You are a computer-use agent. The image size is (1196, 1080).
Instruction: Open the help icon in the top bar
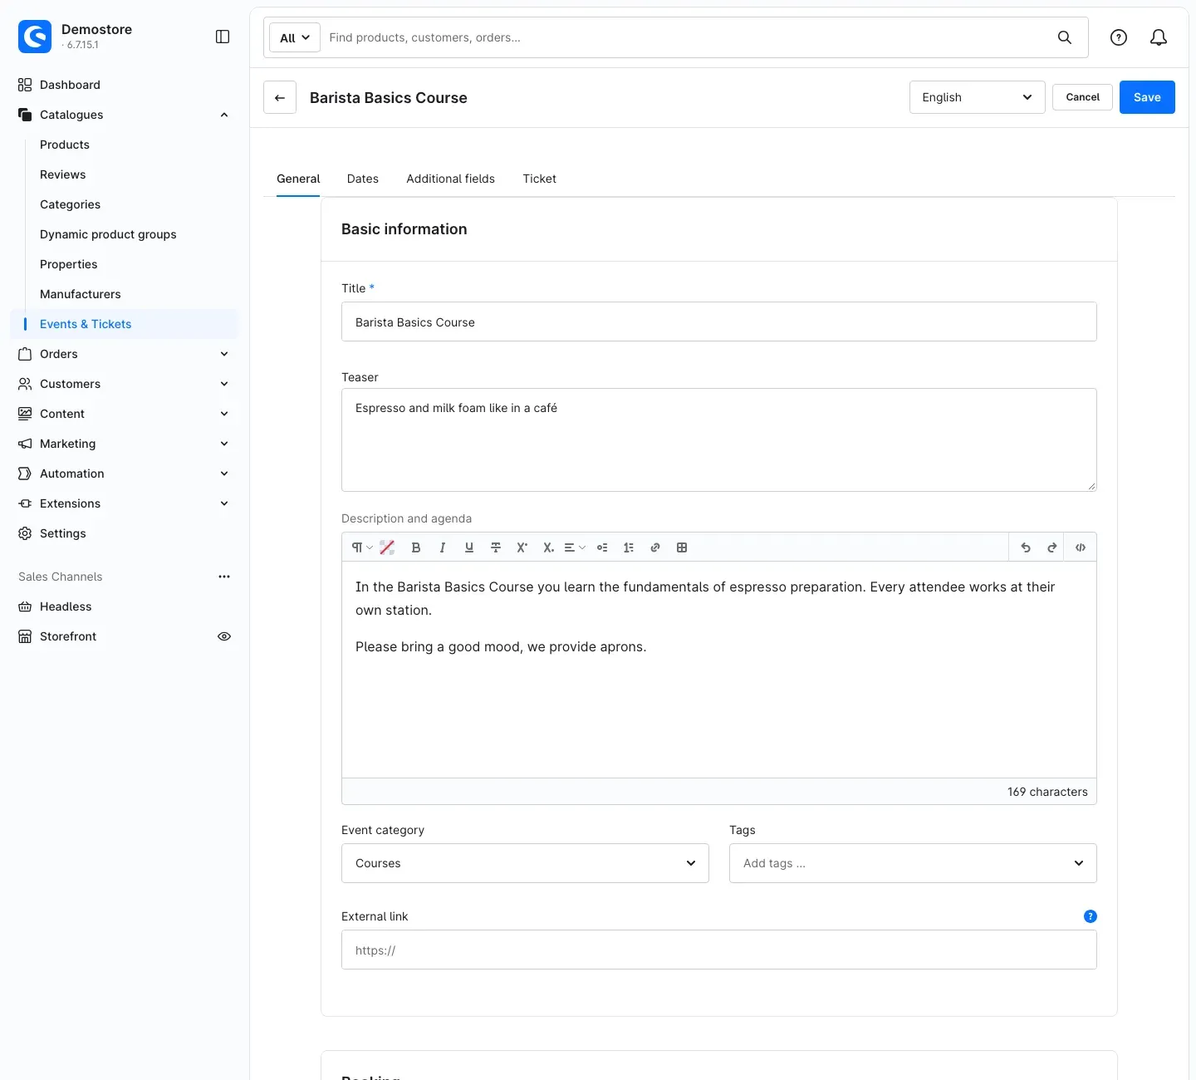pos(1119,37)
